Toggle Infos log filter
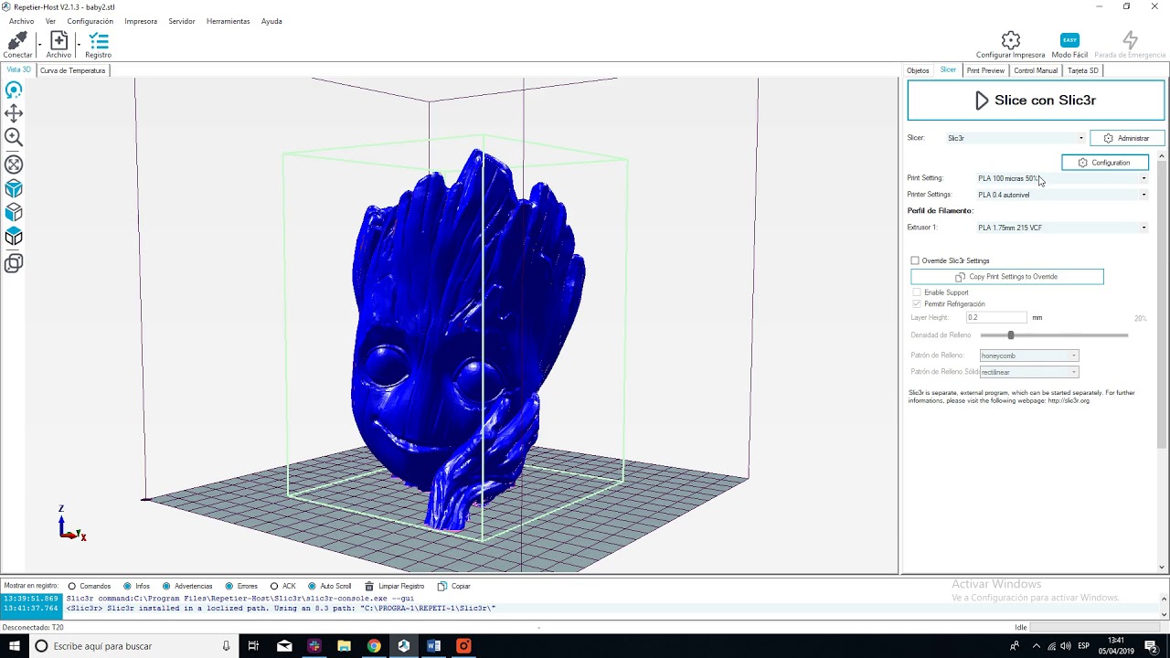The image size is (1170, 658). pos(127,586)
